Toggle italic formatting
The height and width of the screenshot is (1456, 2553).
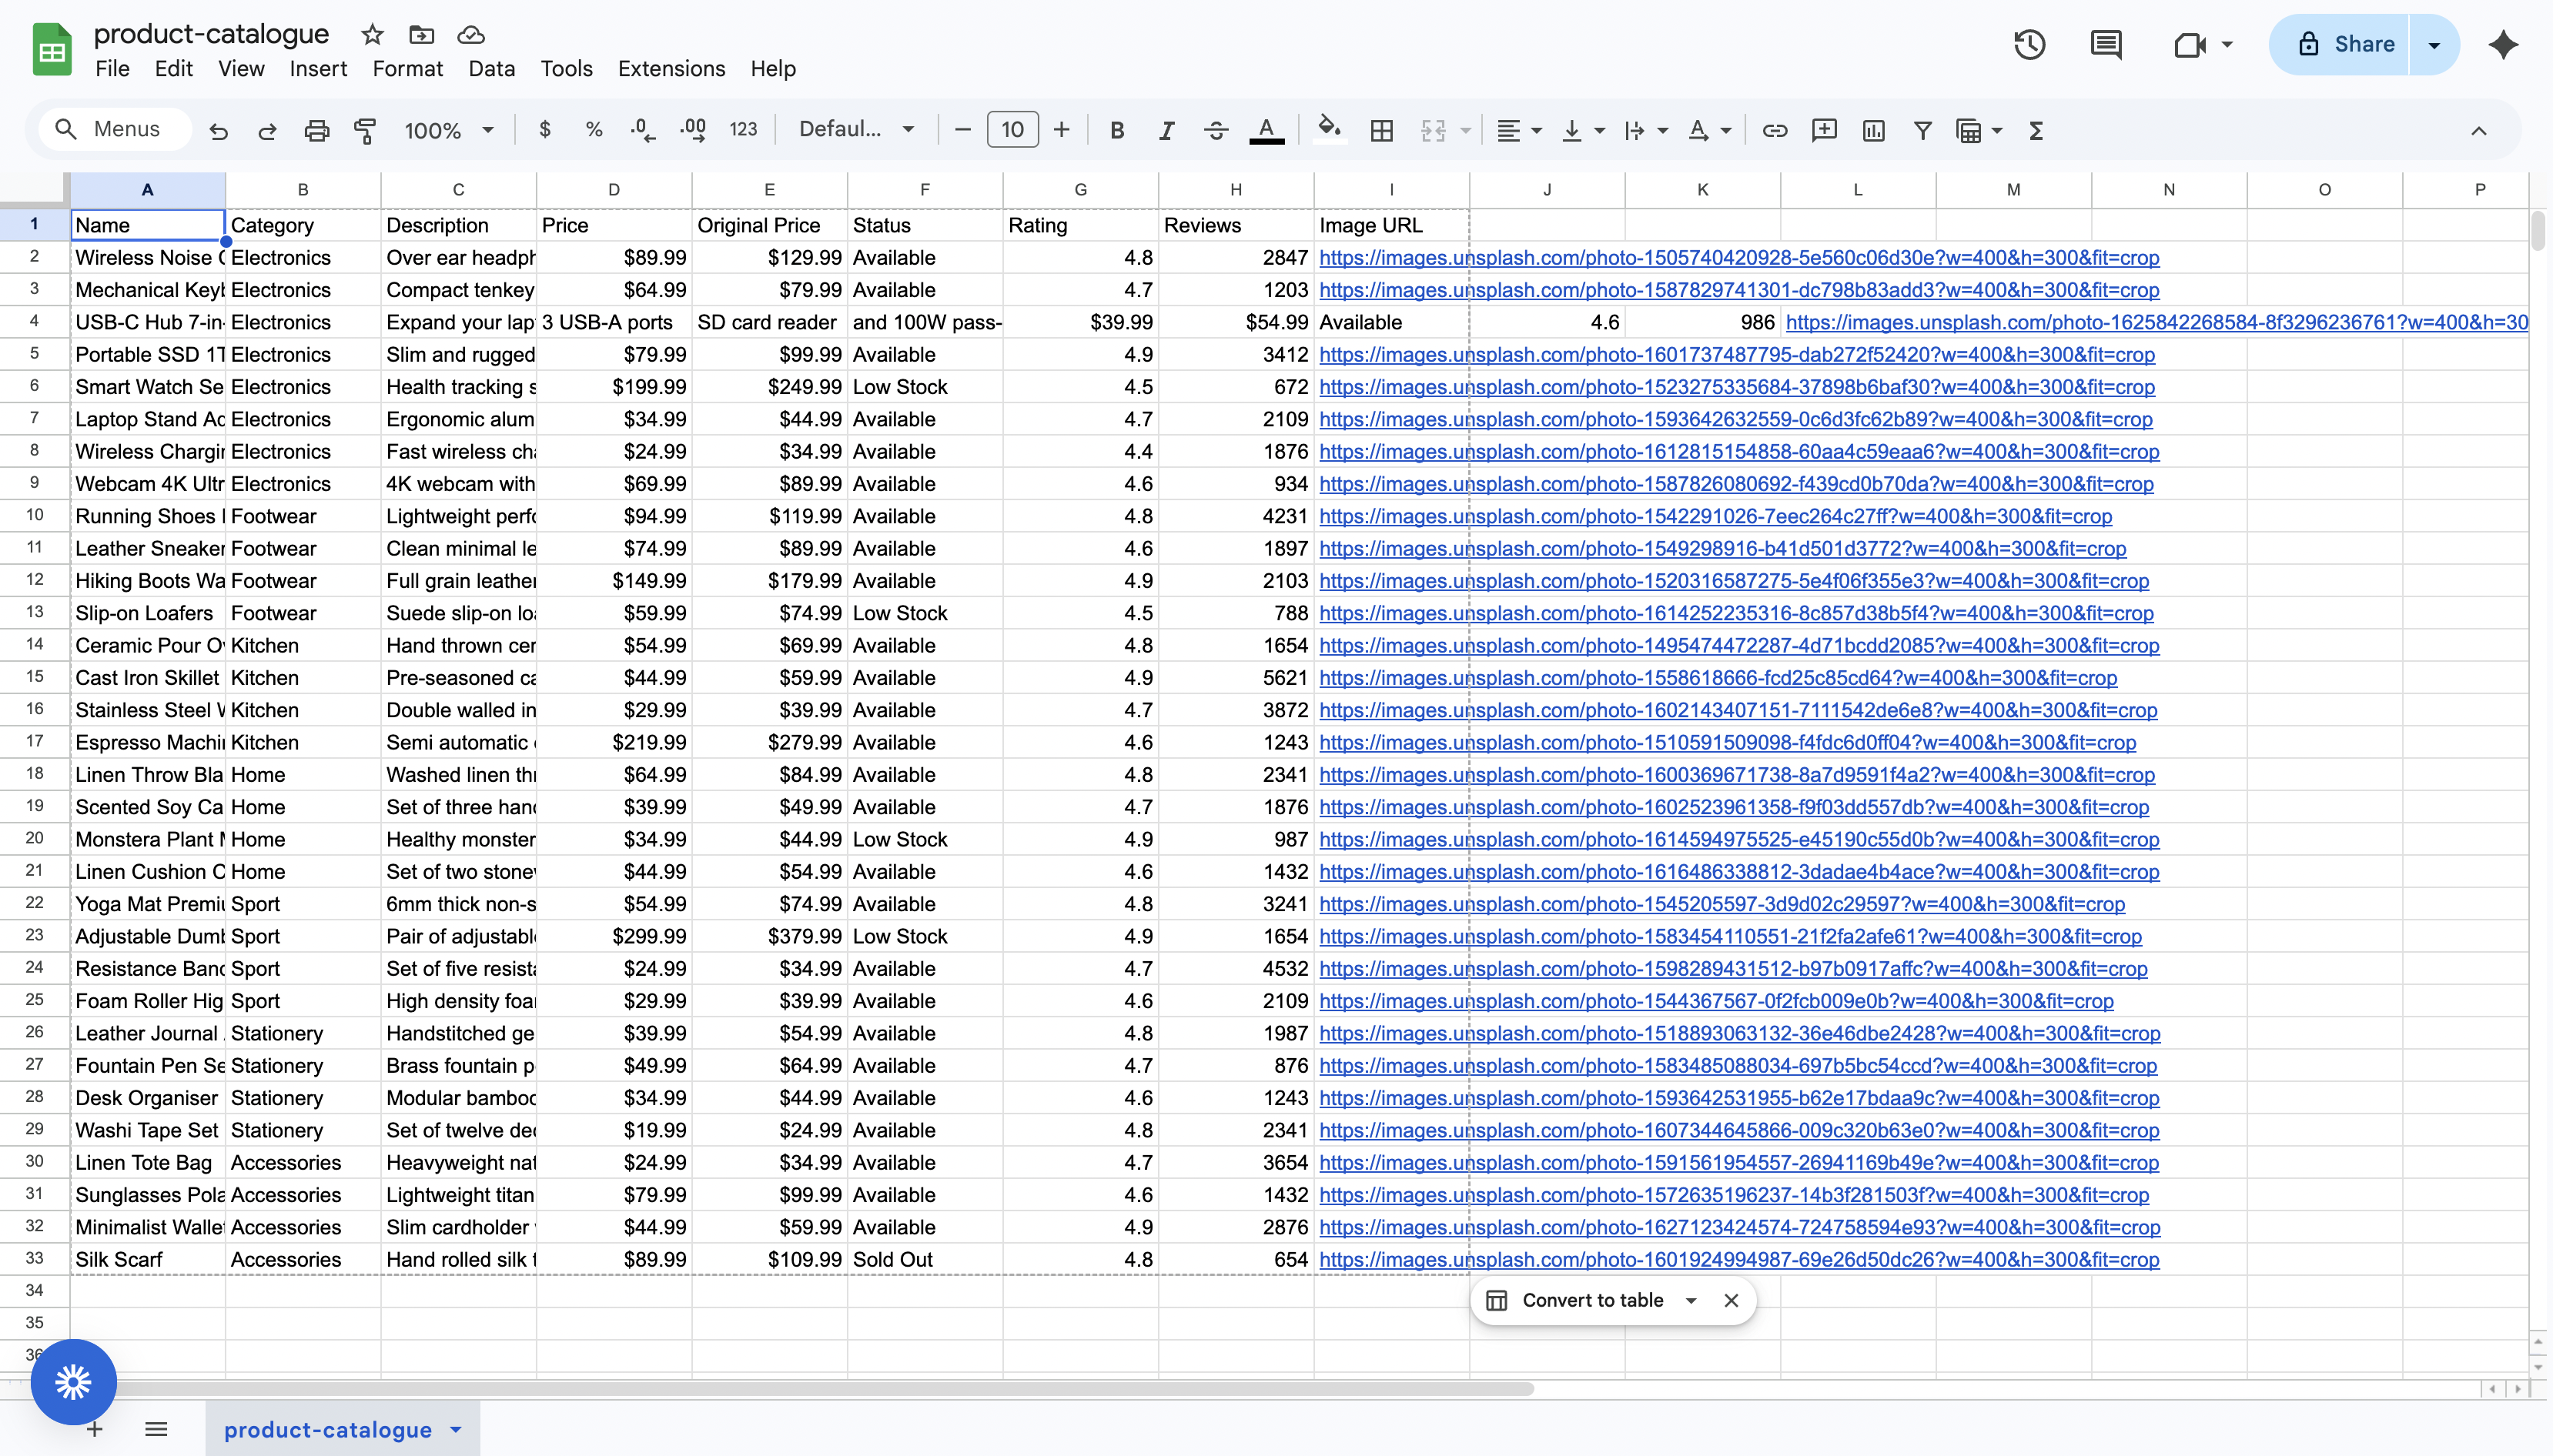coord(1166,130)
